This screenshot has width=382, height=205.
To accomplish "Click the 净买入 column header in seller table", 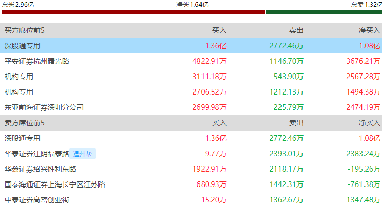I will point(369,123).
